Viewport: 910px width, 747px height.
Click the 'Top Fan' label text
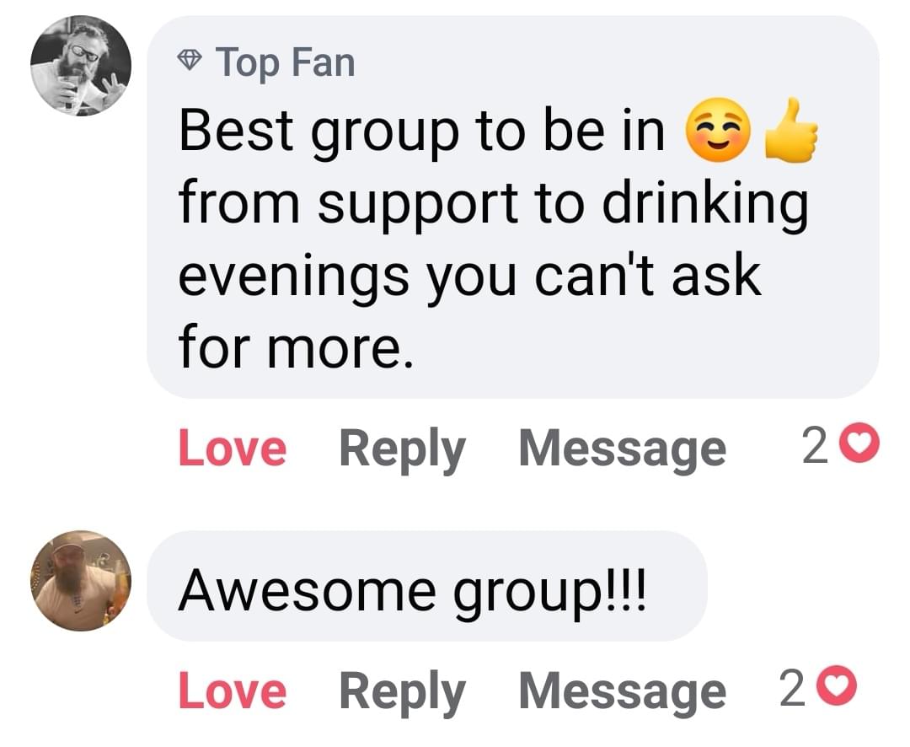pos(285,62)
